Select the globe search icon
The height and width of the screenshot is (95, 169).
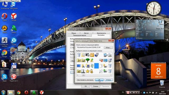(105, 55)
